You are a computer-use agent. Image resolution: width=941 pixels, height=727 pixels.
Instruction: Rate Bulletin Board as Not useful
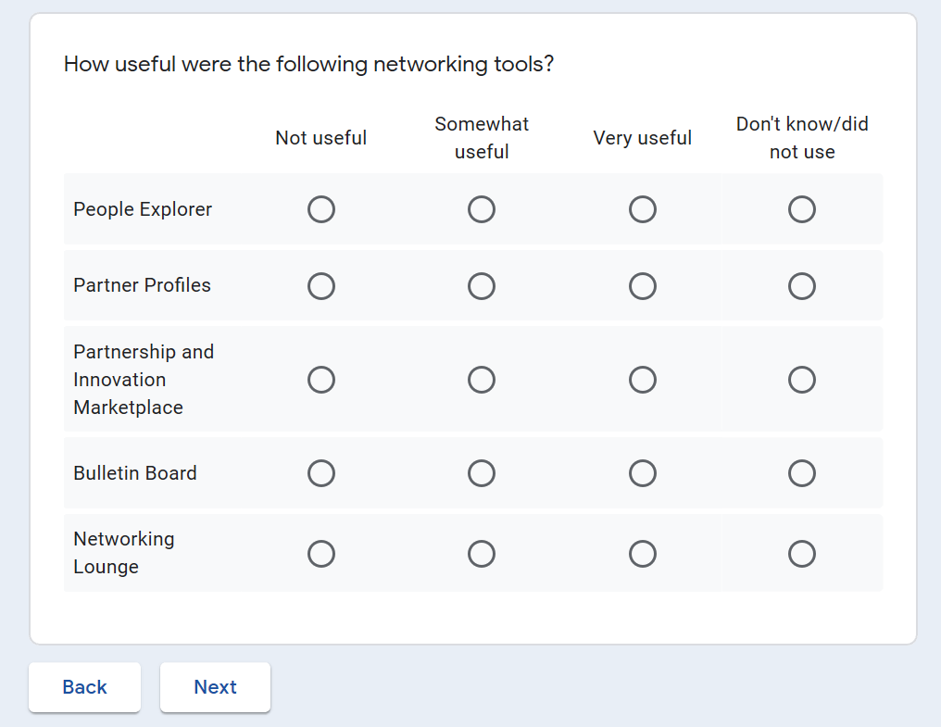tap(321, 474)
